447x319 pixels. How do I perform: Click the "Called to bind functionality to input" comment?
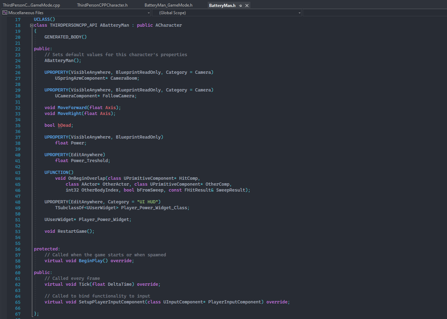97,296
